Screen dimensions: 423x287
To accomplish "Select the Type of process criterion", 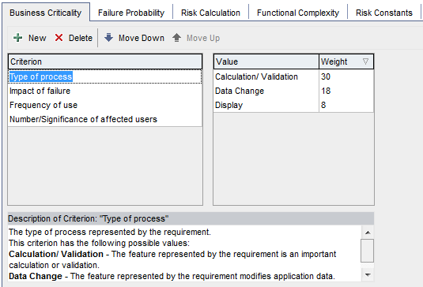I will (x=105, y=76).
